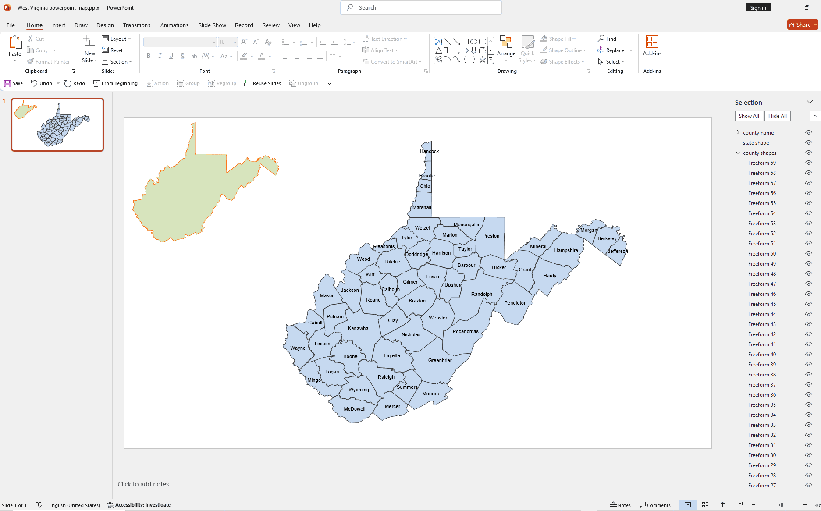821x511 pixels.
Task: Click the Cut scissors icon
Action: [30, 39]
